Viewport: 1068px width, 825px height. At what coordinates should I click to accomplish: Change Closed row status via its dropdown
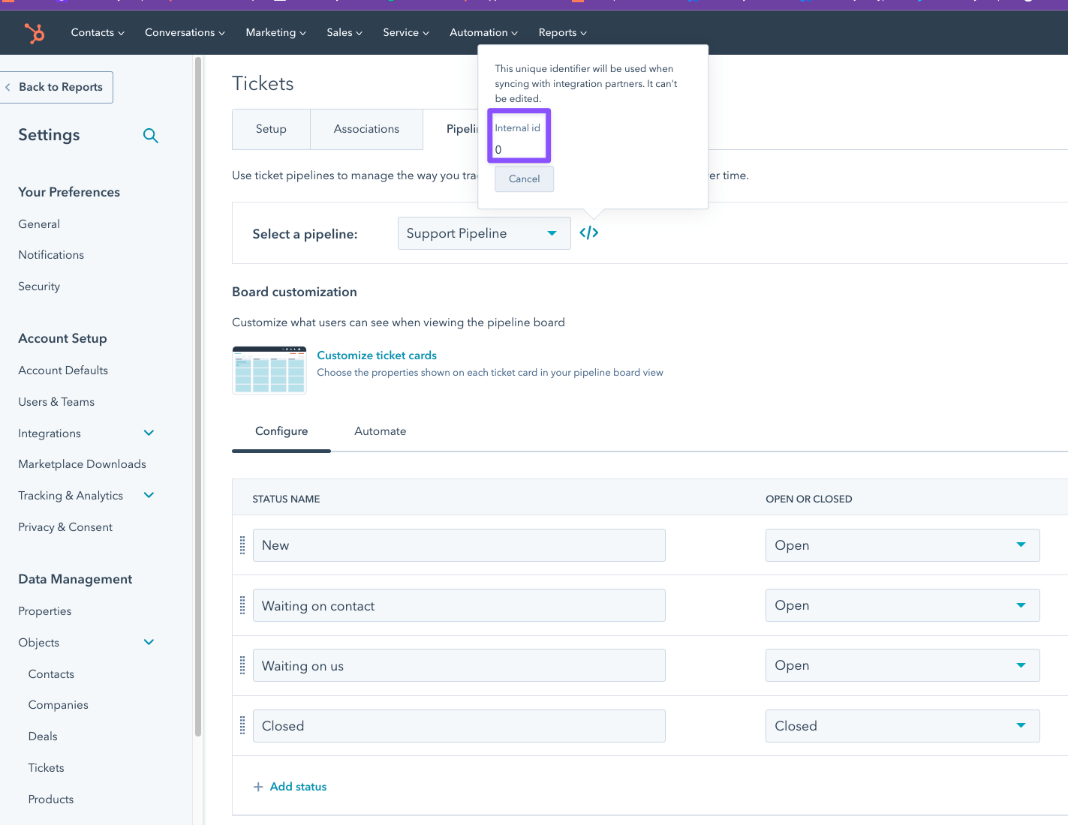[x=1020, y=725]
